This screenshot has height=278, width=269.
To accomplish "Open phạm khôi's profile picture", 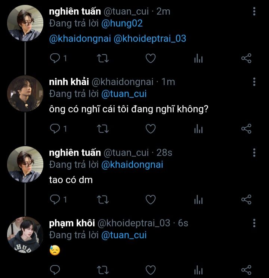I will (25, 235).
